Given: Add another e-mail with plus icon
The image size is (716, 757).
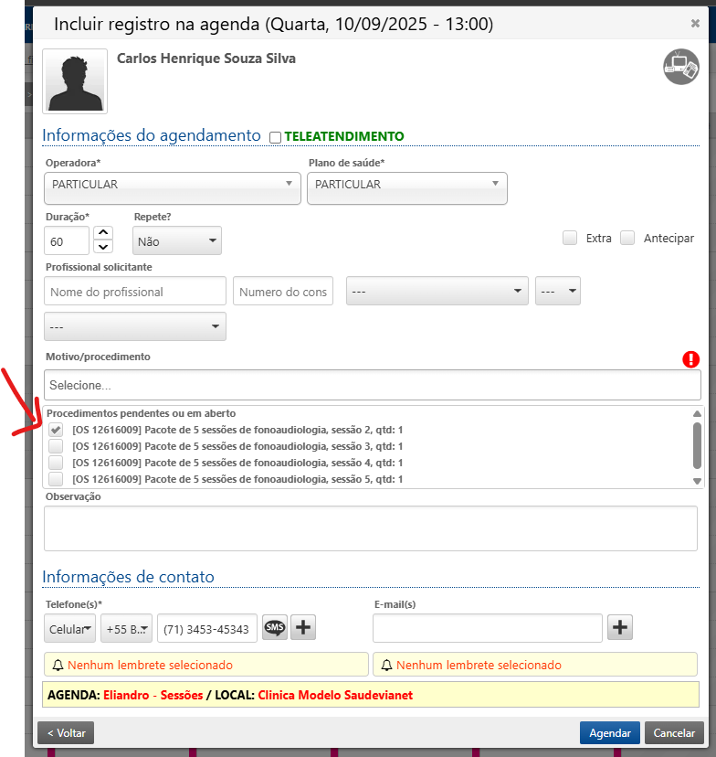Looking at the screenshot, I should [619, 627].
